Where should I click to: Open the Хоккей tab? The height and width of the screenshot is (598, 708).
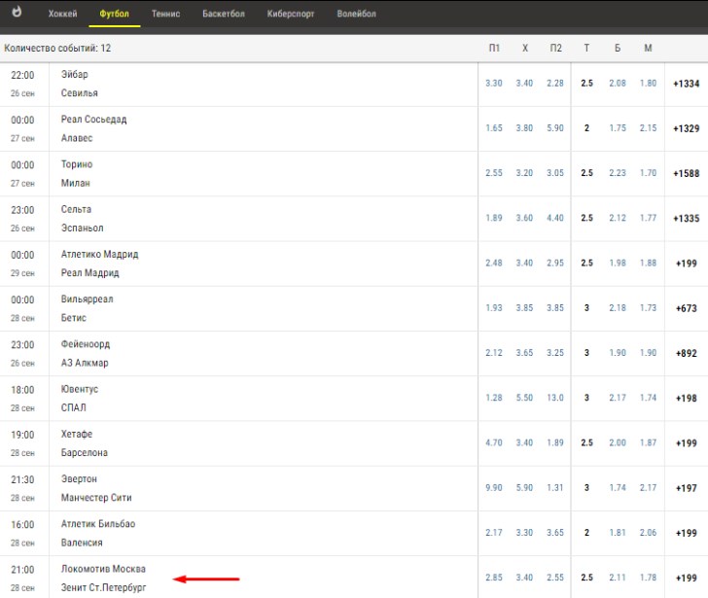(63, 14)
